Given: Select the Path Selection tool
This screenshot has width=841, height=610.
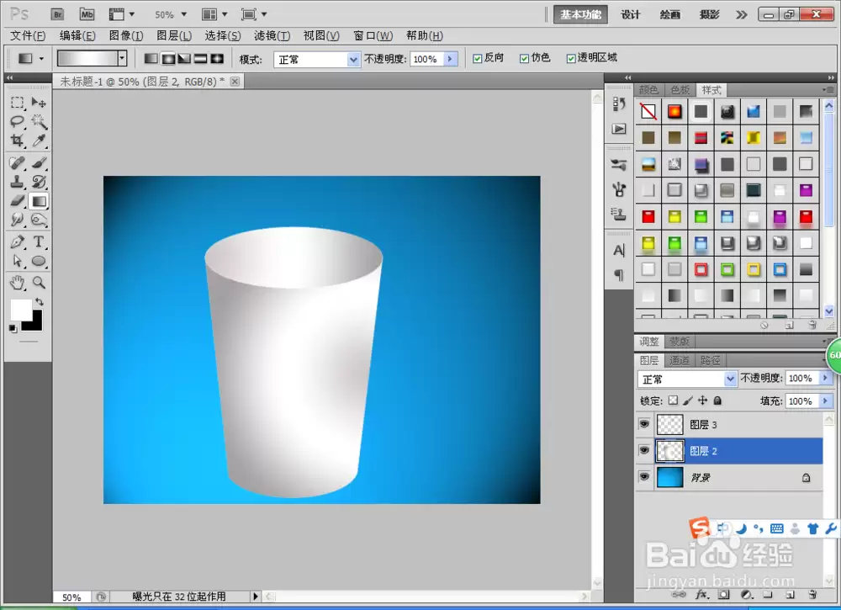Looking at the screenshot, I should tap(17, 261).
